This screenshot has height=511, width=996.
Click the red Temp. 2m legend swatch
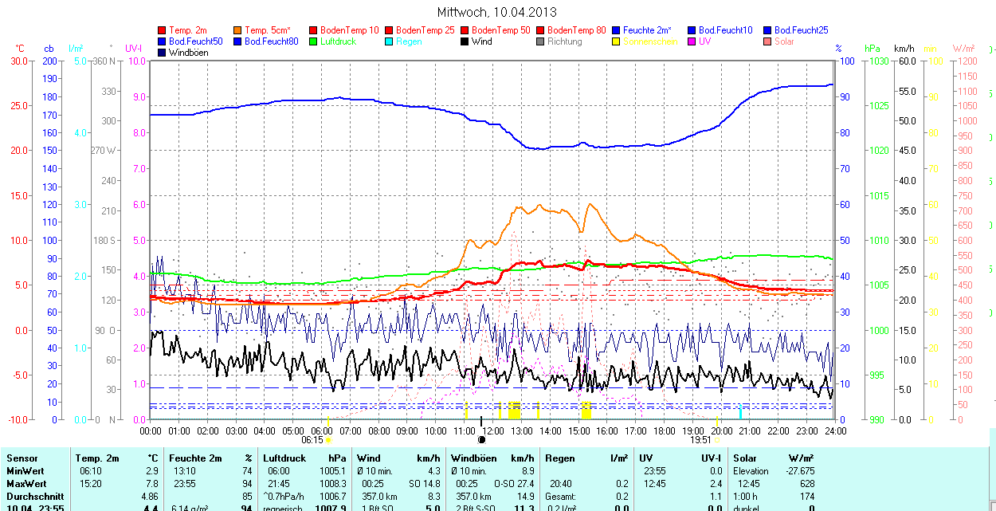click(162, 30)
